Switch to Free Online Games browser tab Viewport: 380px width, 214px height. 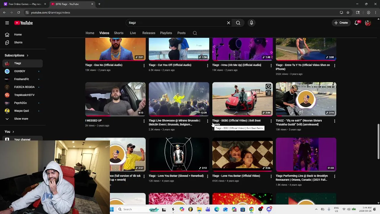24,4
